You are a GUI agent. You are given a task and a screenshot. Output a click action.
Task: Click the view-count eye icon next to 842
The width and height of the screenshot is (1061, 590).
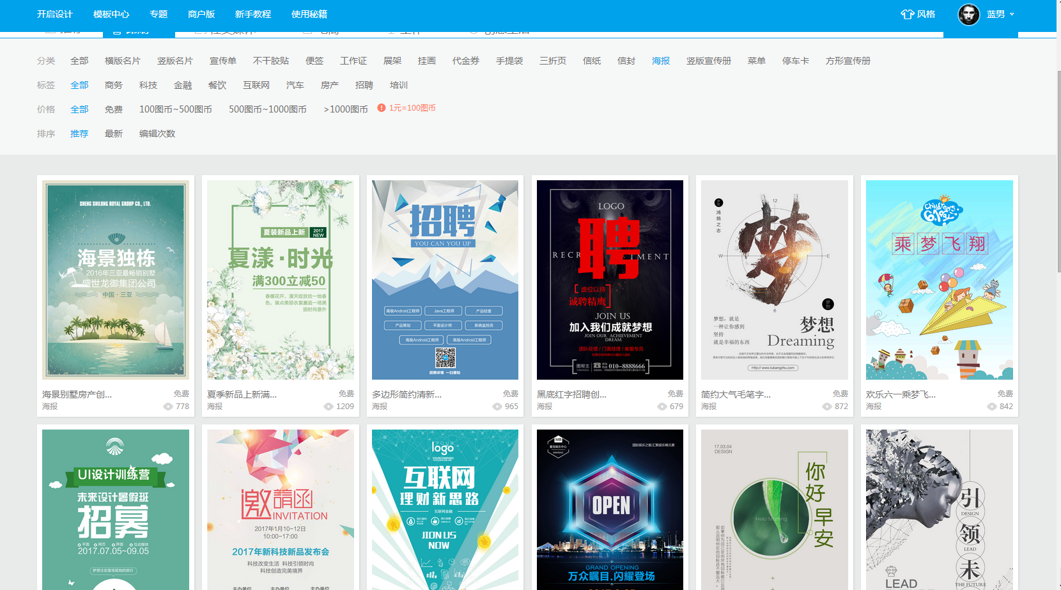(992, 407)
